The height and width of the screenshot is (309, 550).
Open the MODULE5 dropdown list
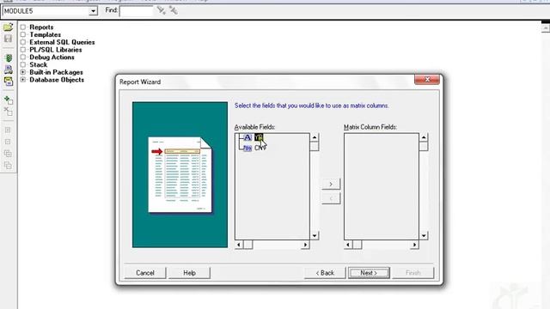coord(93,11)
